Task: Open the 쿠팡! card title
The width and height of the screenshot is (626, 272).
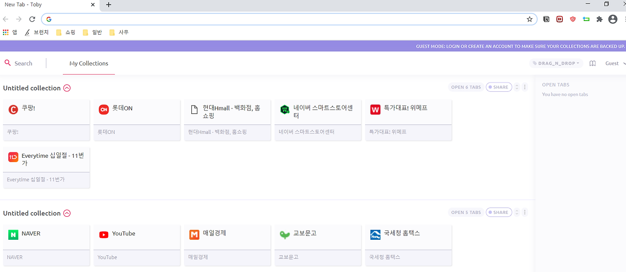Action: point(28,108)
